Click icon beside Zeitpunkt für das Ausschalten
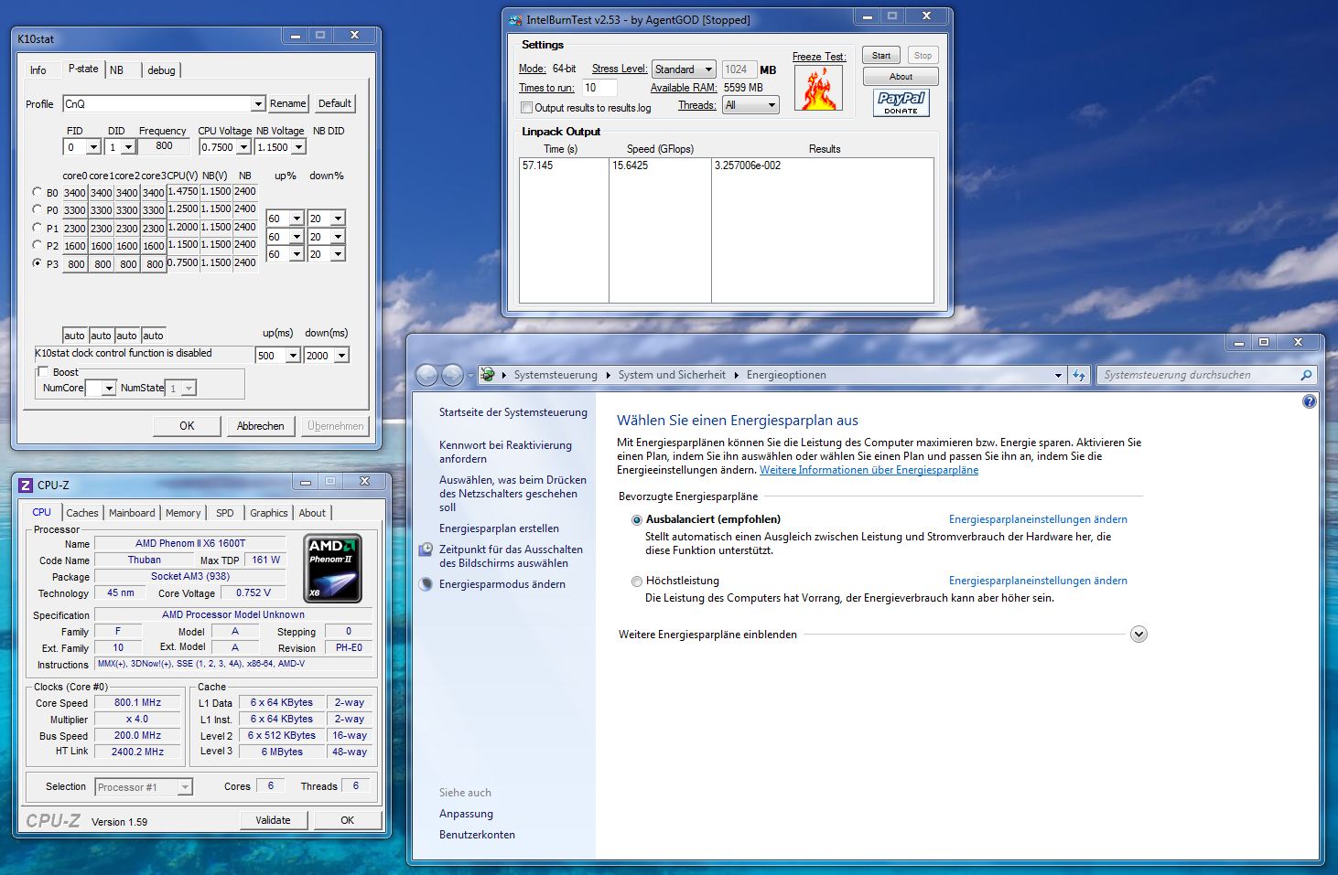 click(x=426, y=550)
